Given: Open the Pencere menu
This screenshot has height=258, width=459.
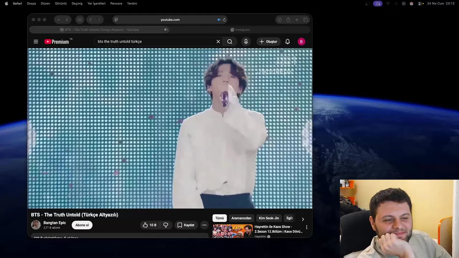Looking at the screenshot, I should point(116,4).
